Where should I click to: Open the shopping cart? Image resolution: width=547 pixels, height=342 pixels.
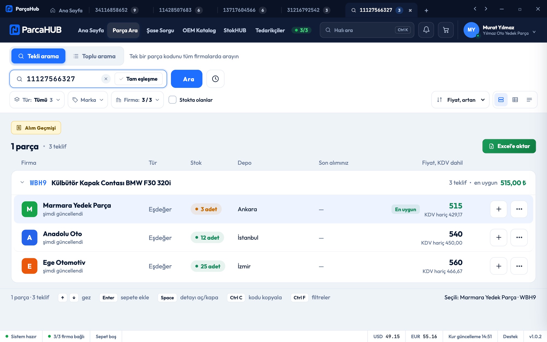click(446, 30)
